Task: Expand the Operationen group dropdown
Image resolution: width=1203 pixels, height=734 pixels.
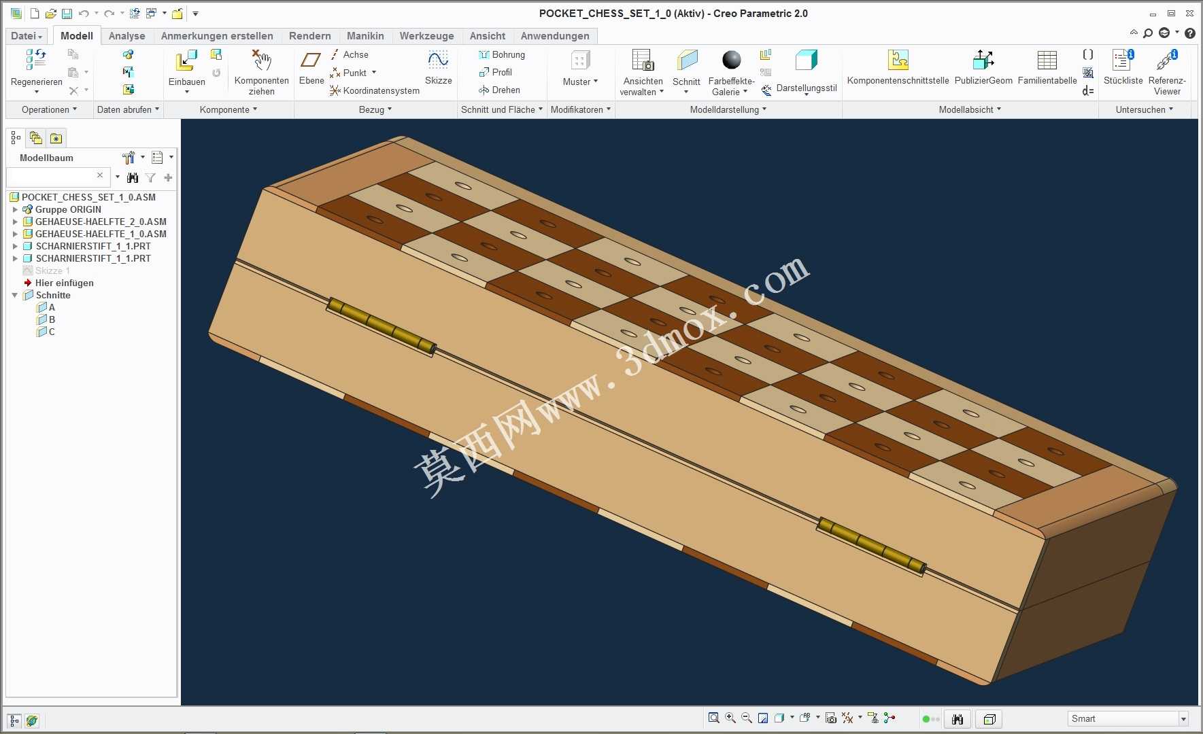Action: (49, 109)
